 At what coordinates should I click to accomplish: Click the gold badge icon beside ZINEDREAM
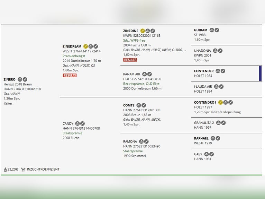coord(85,46)
